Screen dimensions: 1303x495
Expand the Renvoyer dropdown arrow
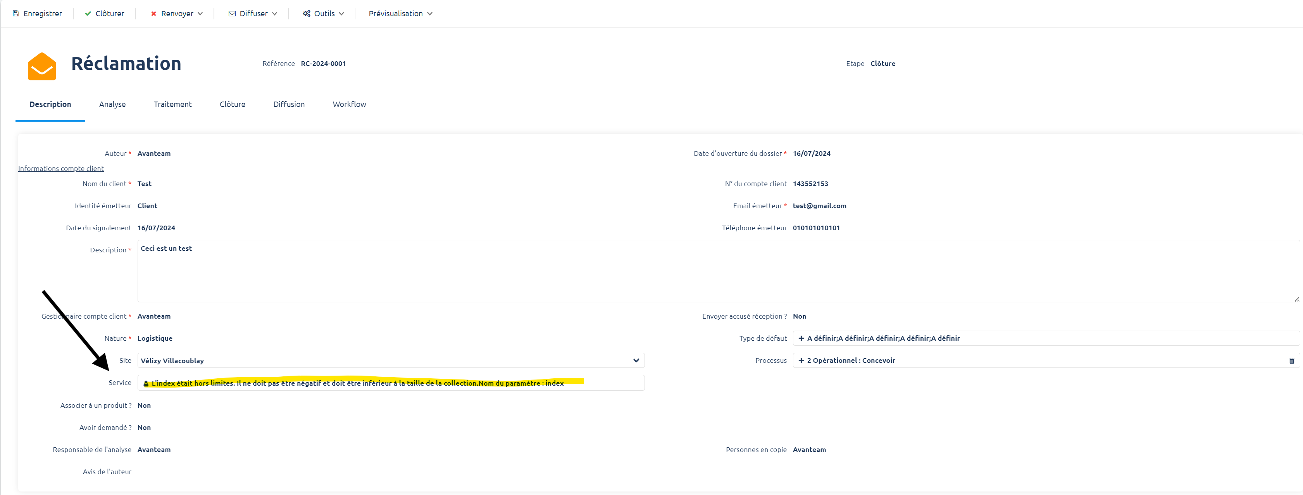(x=200, y=14)
